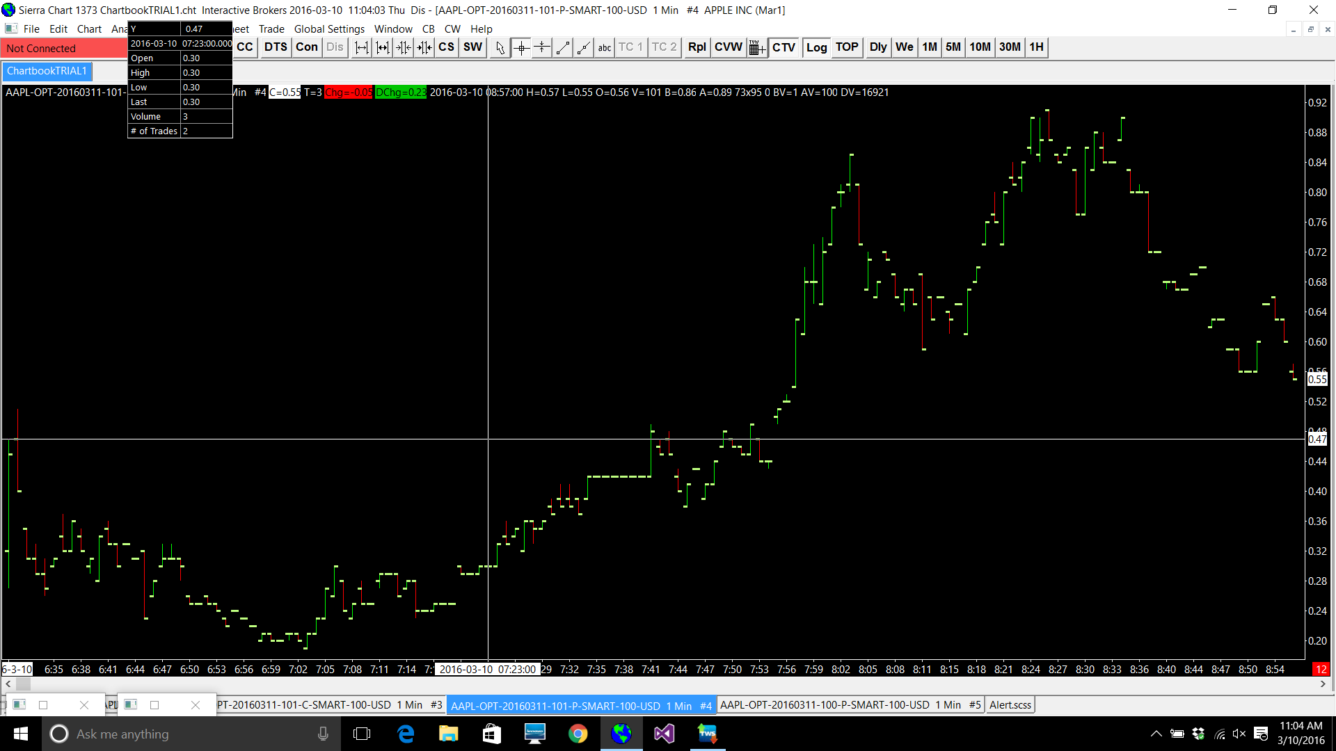Click the horizontal scrollbar thumb
Viewport: 1336px width, 751px height.
pos(23,684)
